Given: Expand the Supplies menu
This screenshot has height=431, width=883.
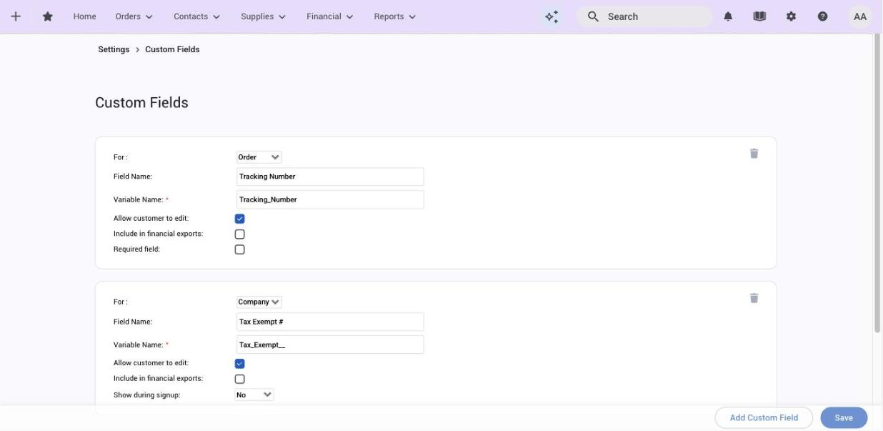Looking at the screenshot, I should (x=263, y=16).
